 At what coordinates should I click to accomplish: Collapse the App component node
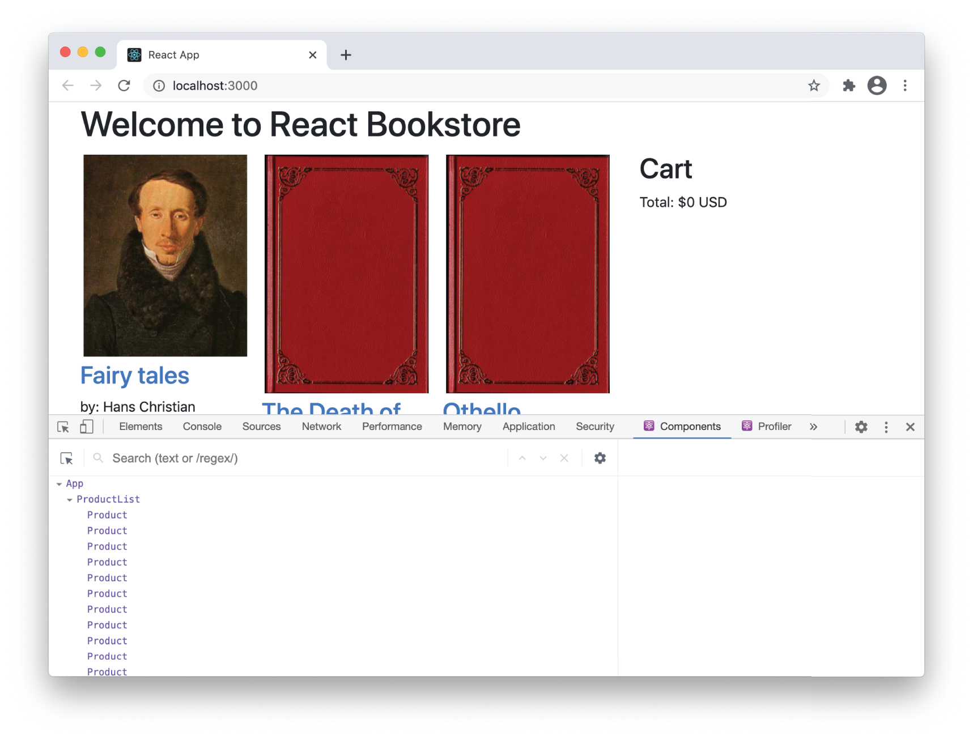pos(60,483)
